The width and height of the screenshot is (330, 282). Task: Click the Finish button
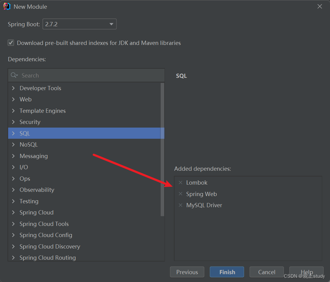pyautogui.click(x=227, y=272)
